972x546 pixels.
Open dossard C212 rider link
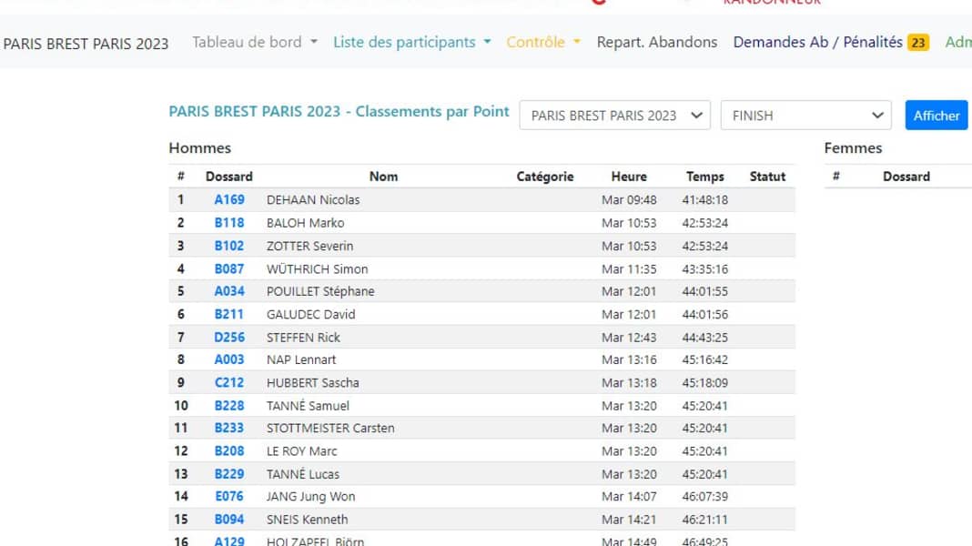coord(229,382)
